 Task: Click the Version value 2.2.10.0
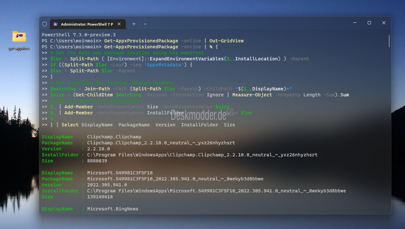[x=99, y=149]
